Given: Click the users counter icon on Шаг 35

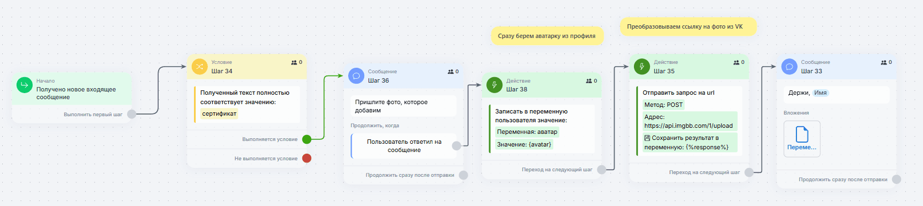Looking at the screenshot, I should tap(736, 62).
